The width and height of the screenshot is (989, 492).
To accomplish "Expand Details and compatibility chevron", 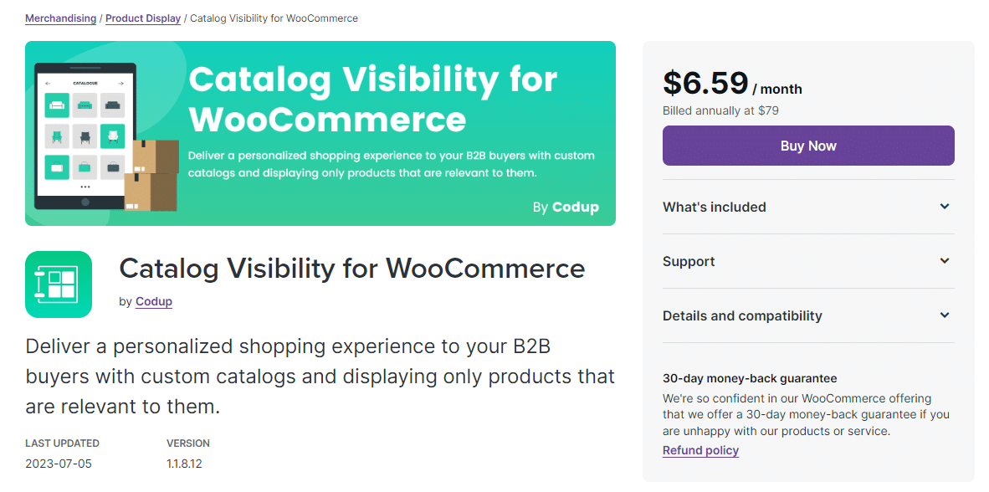I will pyautogui.click(x=945, y=315).
